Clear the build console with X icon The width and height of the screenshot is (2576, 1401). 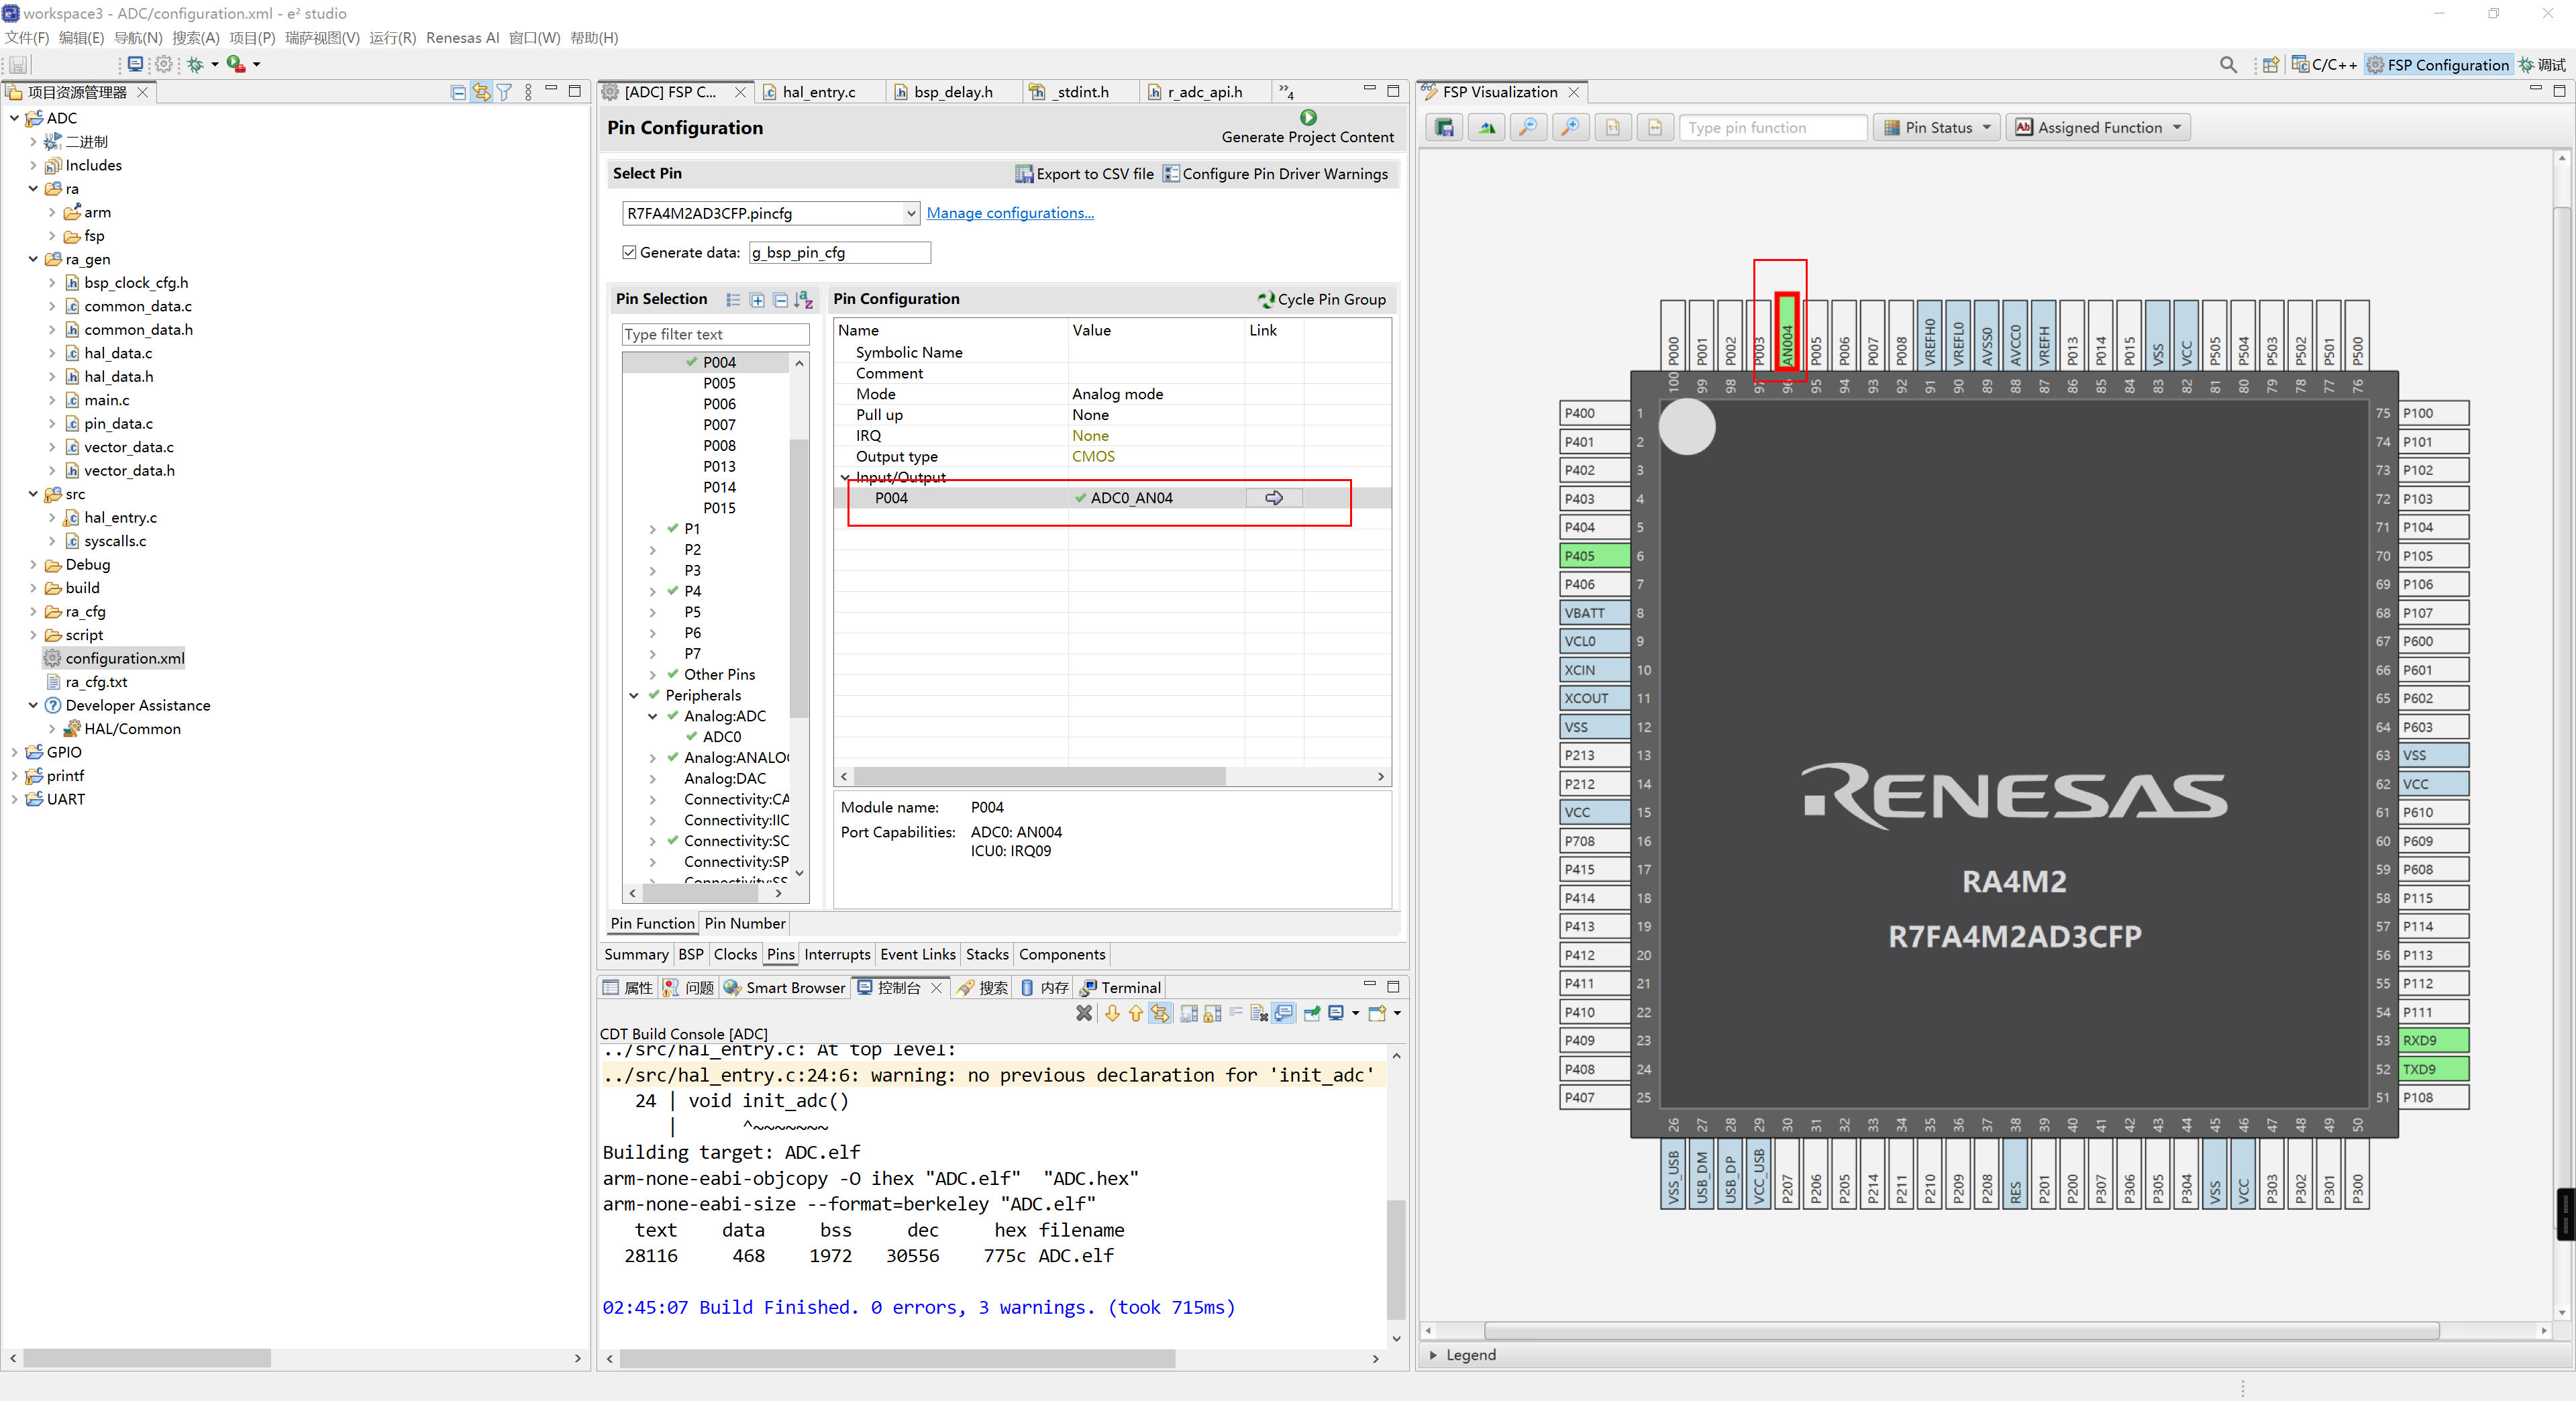click(x=1084, y=1013)
